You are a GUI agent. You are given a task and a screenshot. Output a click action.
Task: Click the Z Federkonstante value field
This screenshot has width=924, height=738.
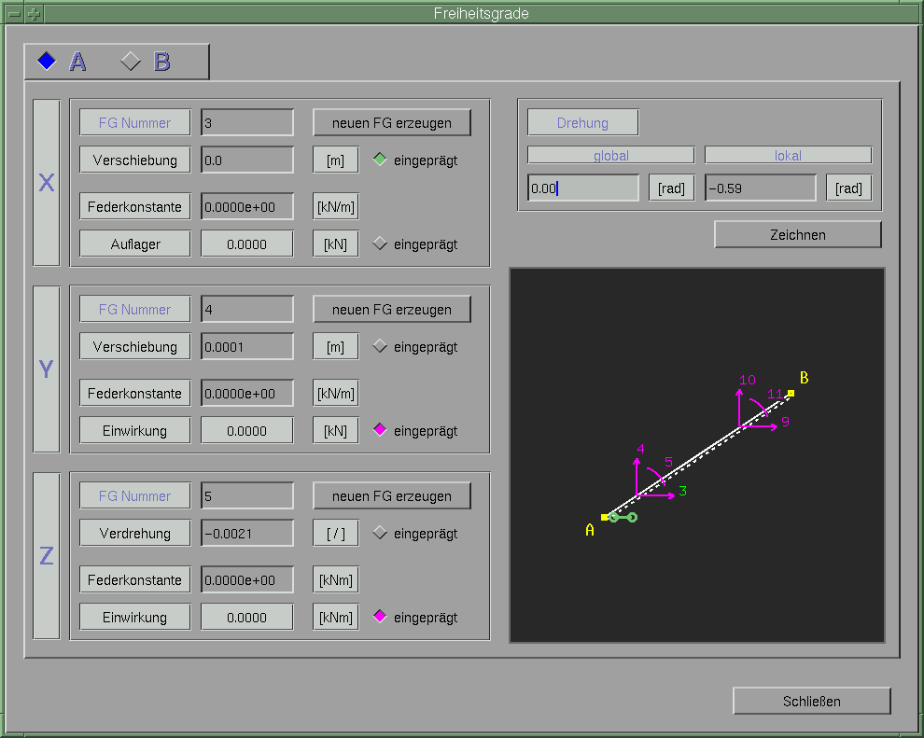point(247,579)
